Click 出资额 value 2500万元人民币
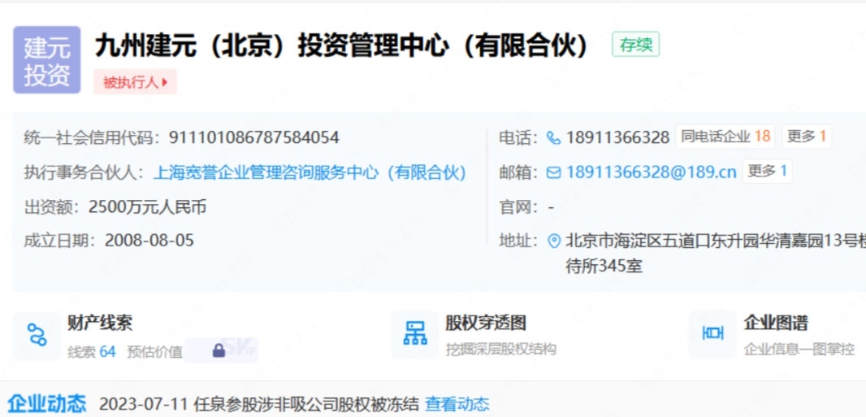This screenshot has width=866, height=417. point(148,207)
